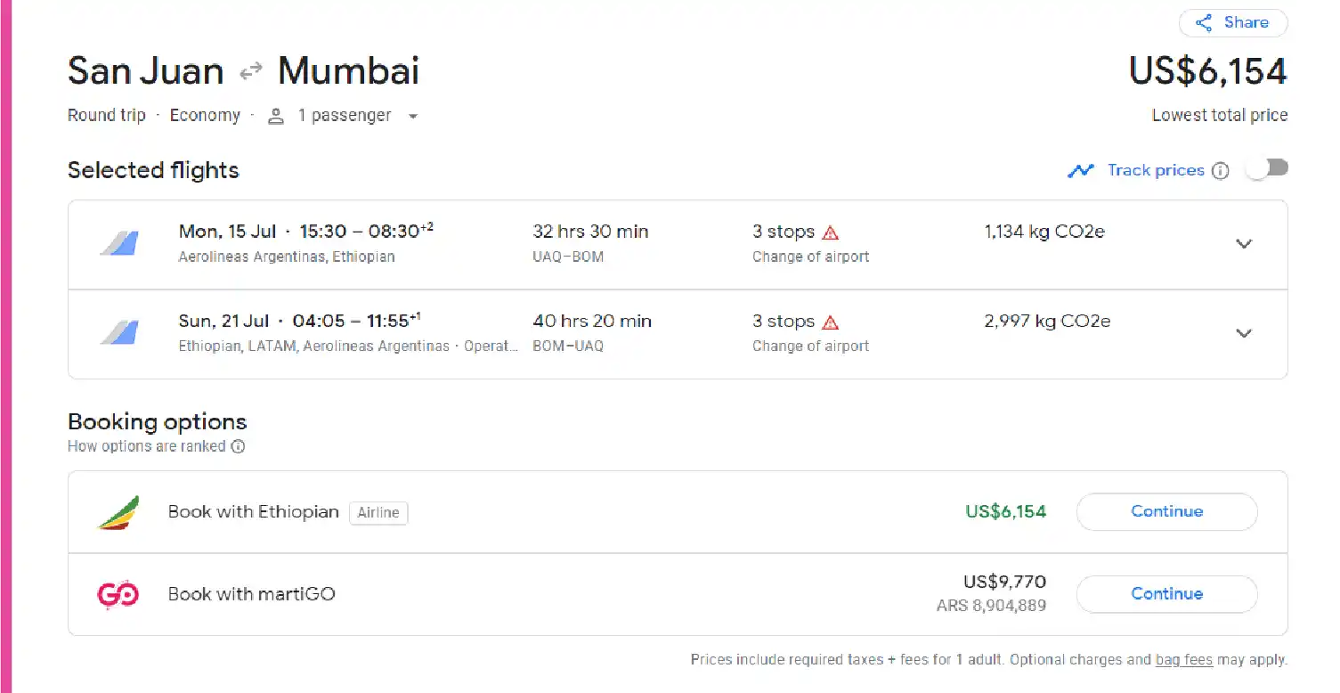The height and width of the screenshot is (693, 1340).
Task: Expand details of the Mon, 15 Jul flight
Action: [x=1244, y=243]
